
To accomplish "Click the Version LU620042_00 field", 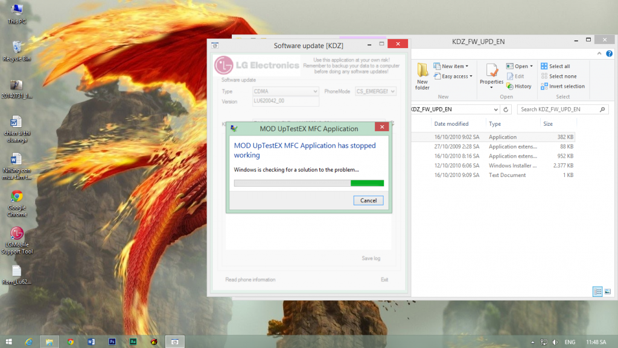I will pos(285,101).
